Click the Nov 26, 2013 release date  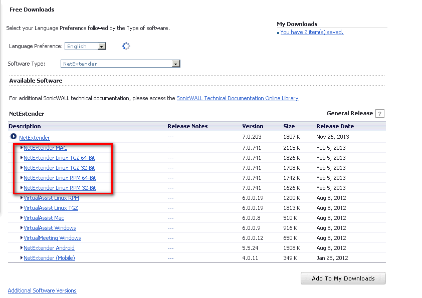click(333, 137)
